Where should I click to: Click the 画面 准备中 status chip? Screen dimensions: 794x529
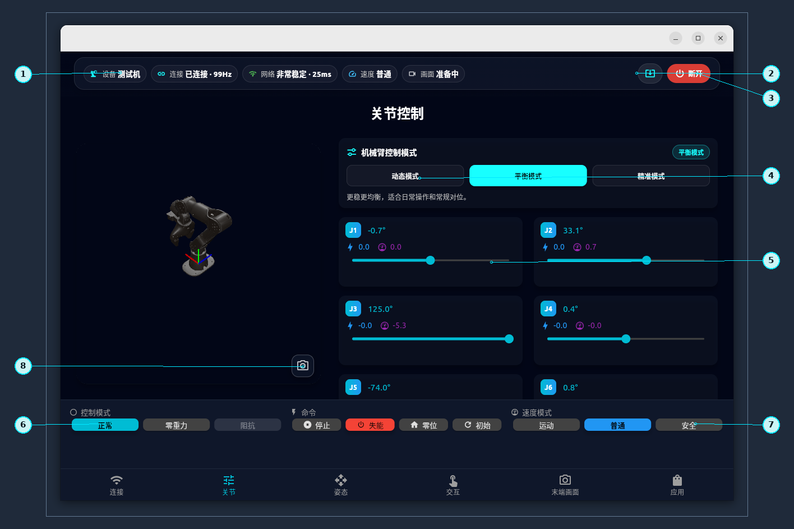pos(433,74)
